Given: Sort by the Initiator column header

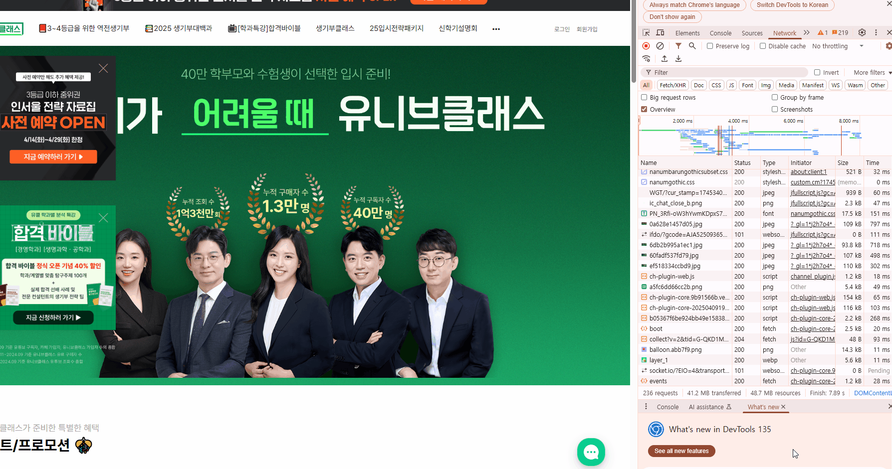Looking at the screenshot, I should coord(811,162).
